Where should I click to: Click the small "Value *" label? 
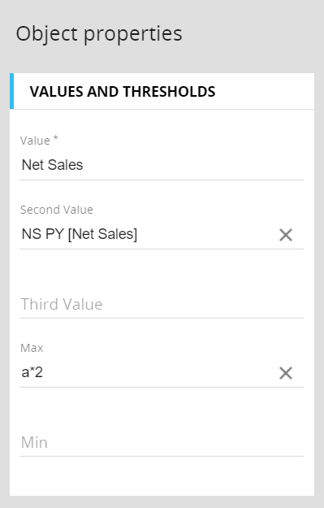click(39, 141)
